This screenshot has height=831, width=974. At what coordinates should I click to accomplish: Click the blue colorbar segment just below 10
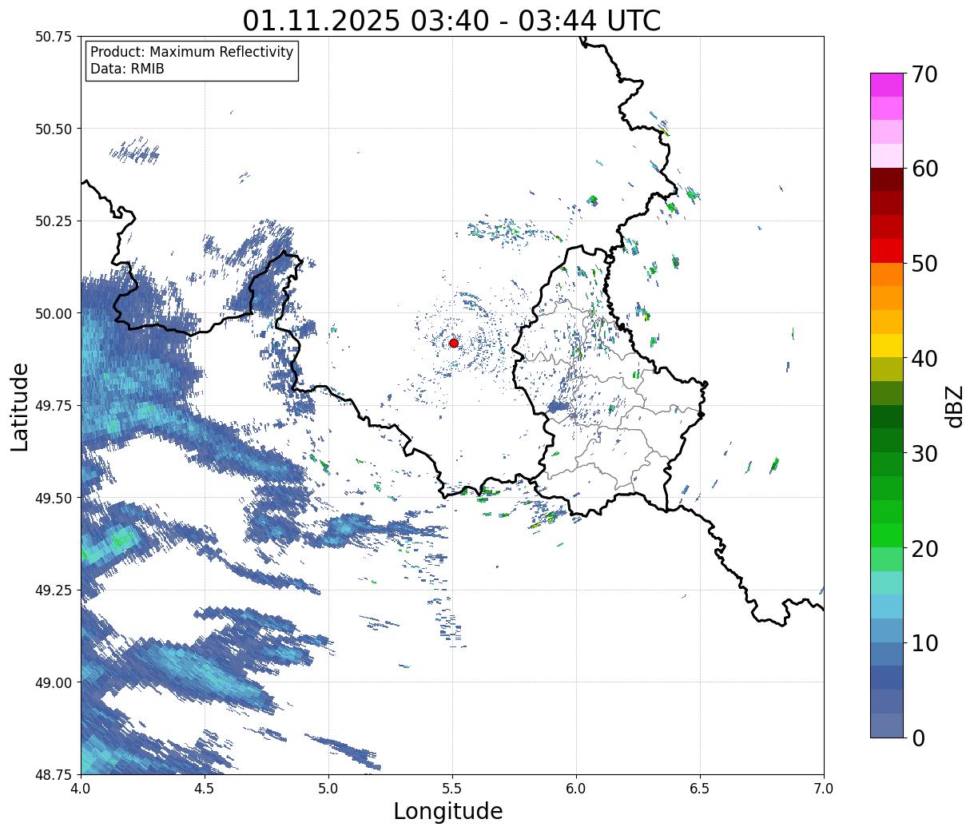[x=887, y=654]
